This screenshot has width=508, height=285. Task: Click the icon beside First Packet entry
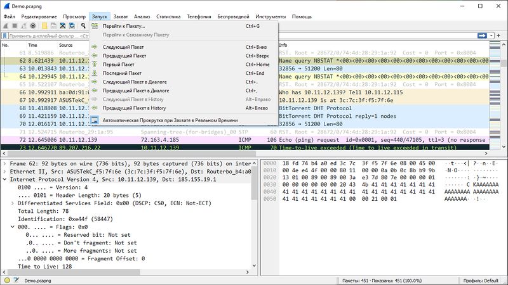(94, 65)
